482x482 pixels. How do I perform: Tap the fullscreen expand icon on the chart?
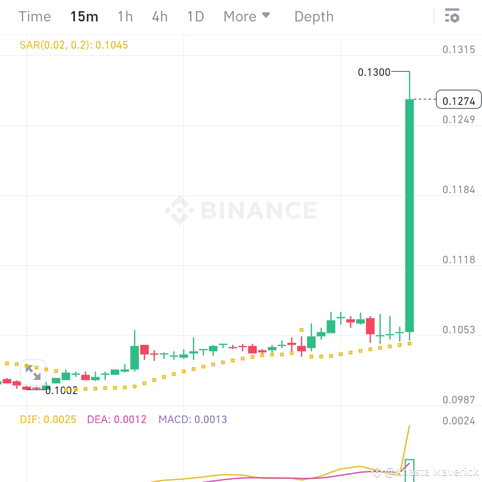(32, 373)
